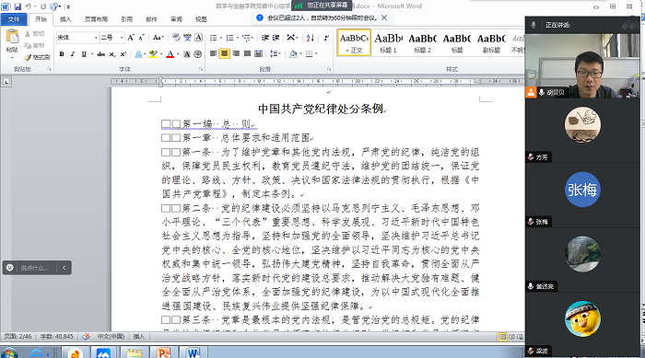Click the bulleted list icon

click(x=213, y=38)
